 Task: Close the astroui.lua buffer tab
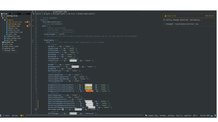coord(68,12)
